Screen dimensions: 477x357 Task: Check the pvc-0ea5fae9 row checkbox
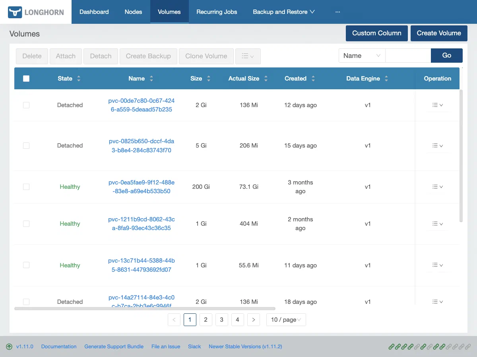pyautogui.click(x=26, y=187)
